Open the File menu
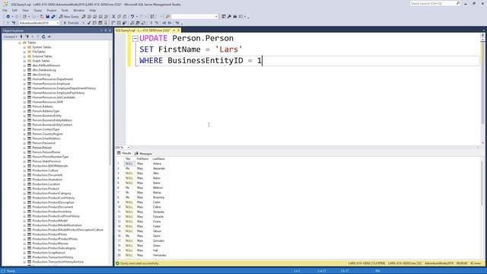487x274 pixels. [x=5, y=10]
